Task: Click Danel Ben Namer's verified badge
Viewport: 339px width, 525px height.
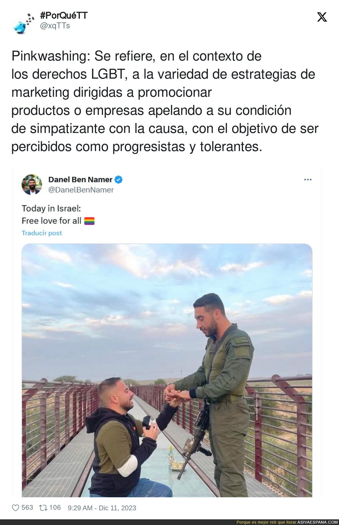Action: [x=119, y=180]
